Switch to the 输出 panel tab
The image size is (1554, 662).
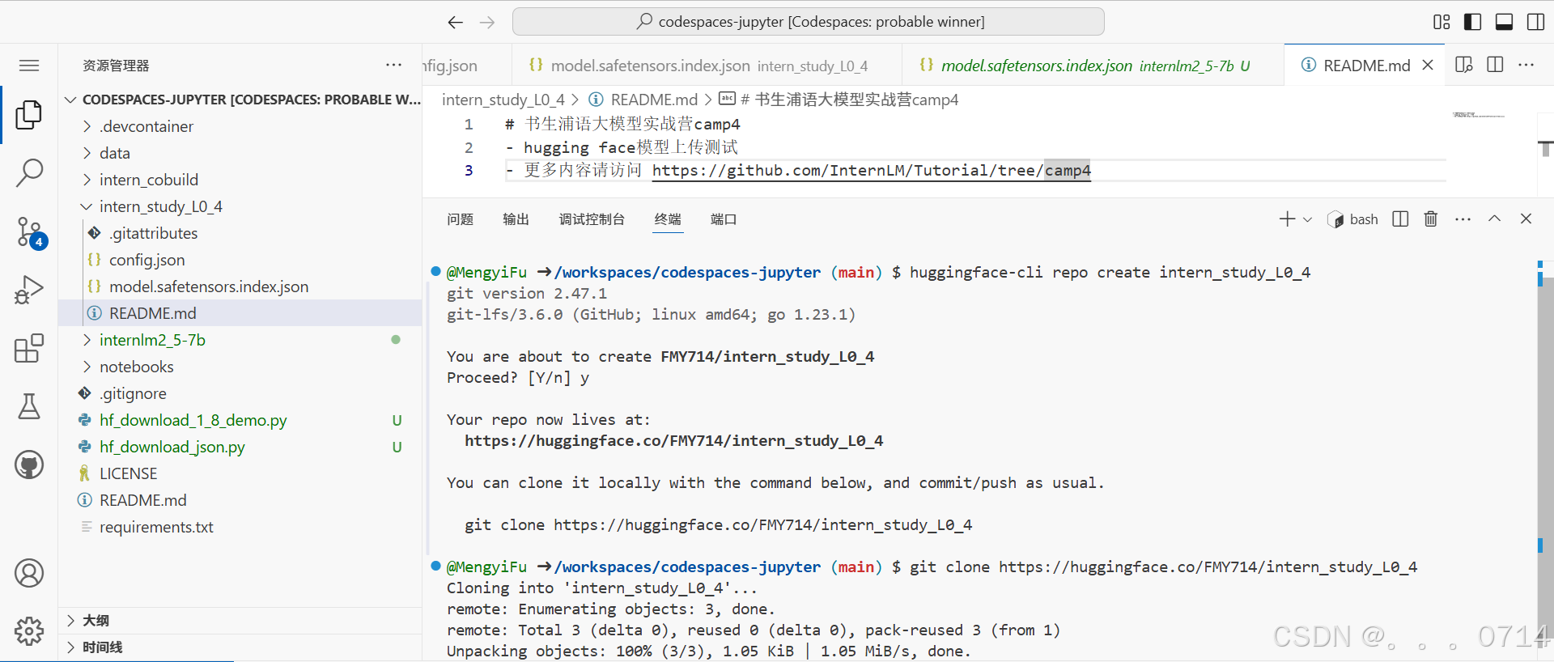pos(516,219)
